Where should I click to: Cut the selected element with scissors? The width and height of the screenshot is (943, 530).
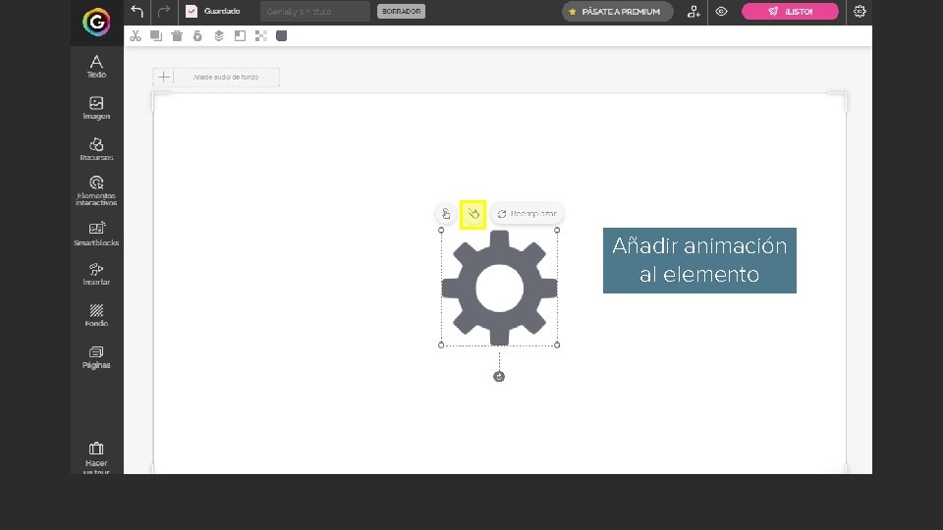[x=136, y=36]
